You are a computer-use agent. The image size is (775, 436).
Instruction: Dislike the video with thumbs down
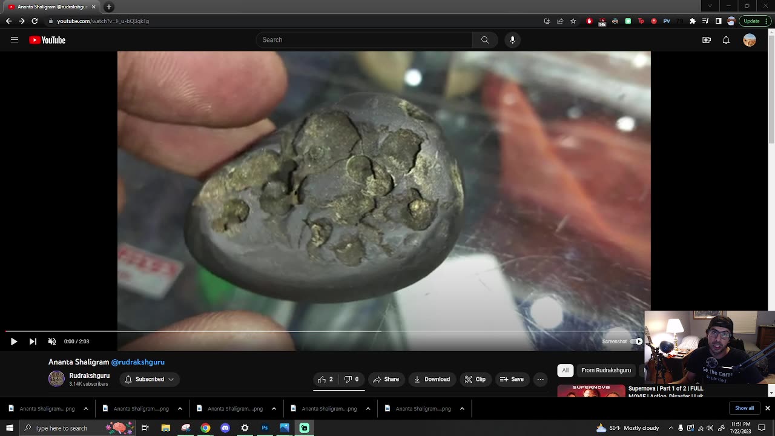click(352, 379)
